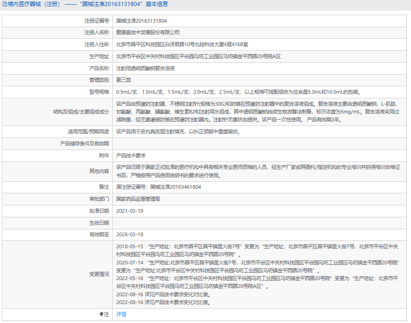
Task: Open the 详情 link in the bottom row
Action: pos(121,314)
